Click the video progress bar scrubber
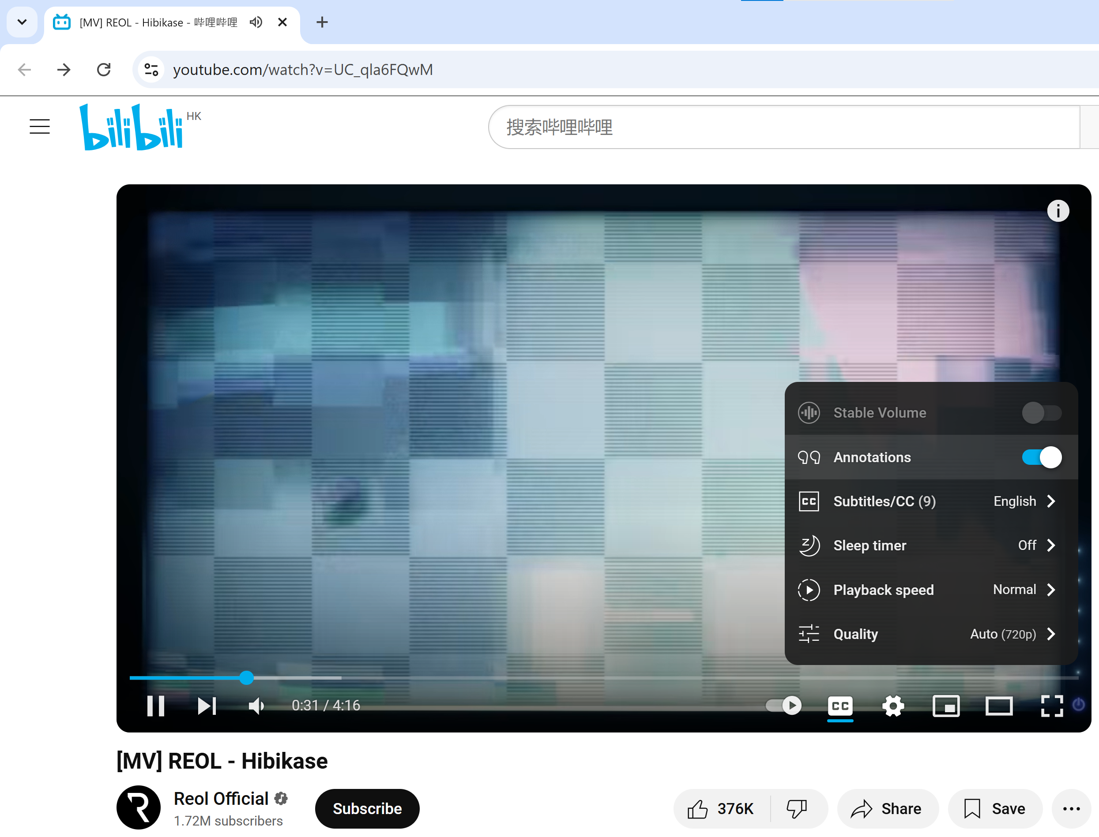 click(x=246, y=677)
